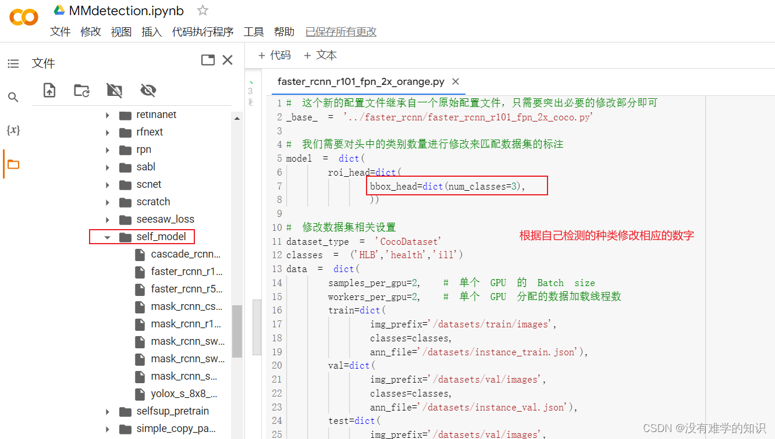Click the 已保存所有更改 link
775x439 pixels.
(341, 32)
